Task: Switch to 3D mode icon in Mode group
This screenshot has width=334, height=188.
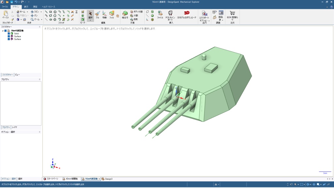Action: 83,19
